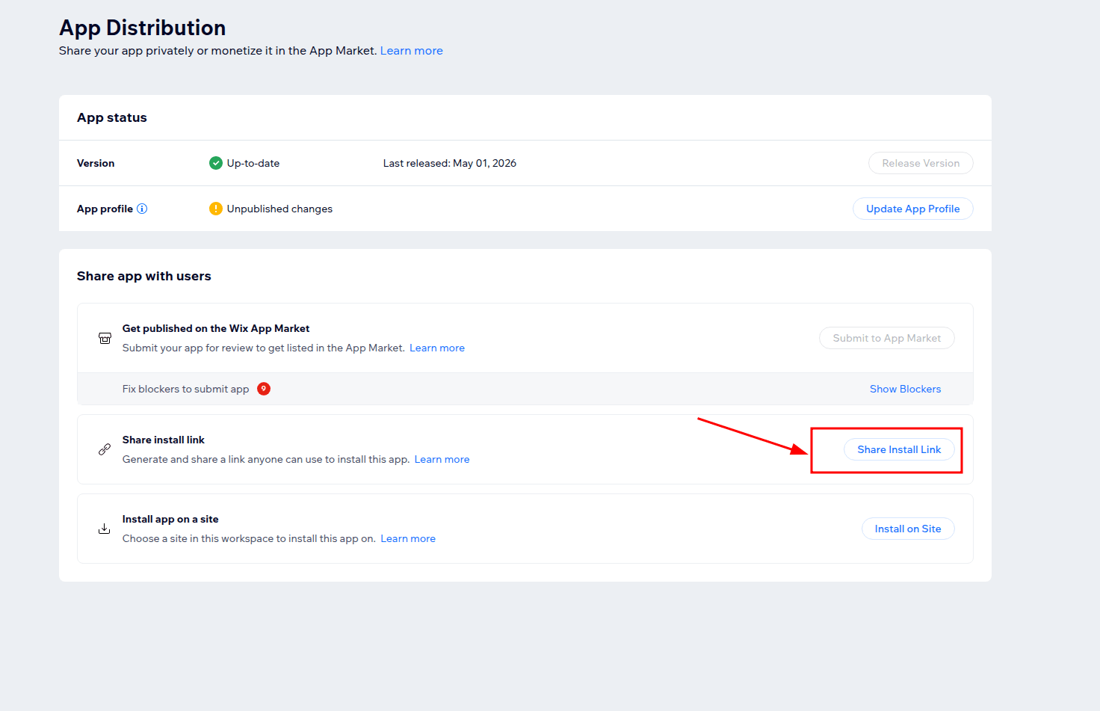Open Learn more link under App Distribution title
Screen dimensions: 1100x711
(412, 51)
